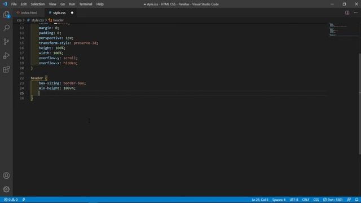This screenshot has width=361, height=203.
Task: Open the editor More Actions menu
Action: pos(356,12)
